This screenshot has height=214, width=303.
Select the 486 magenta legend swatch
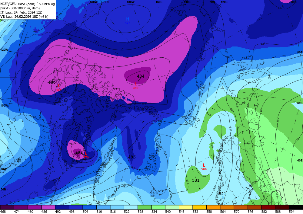pos(48,207)
